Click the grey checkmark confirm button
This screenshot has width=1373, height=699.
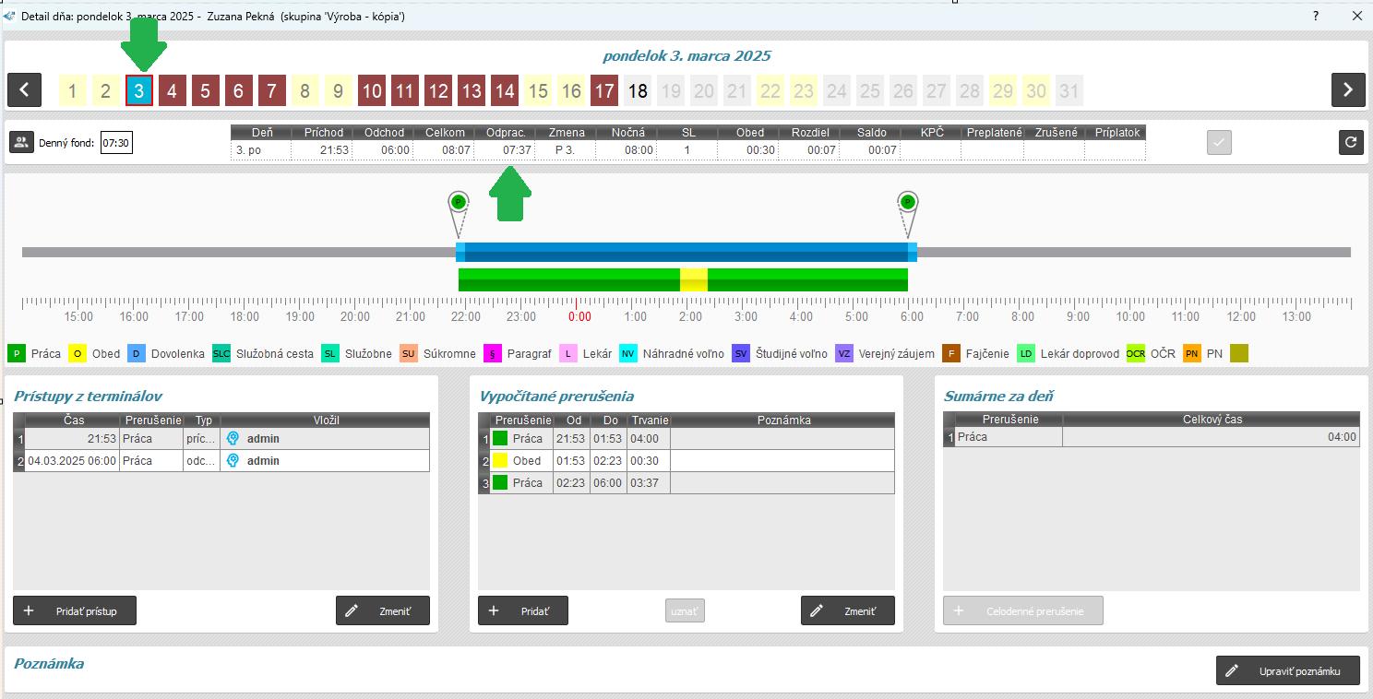1219,142
